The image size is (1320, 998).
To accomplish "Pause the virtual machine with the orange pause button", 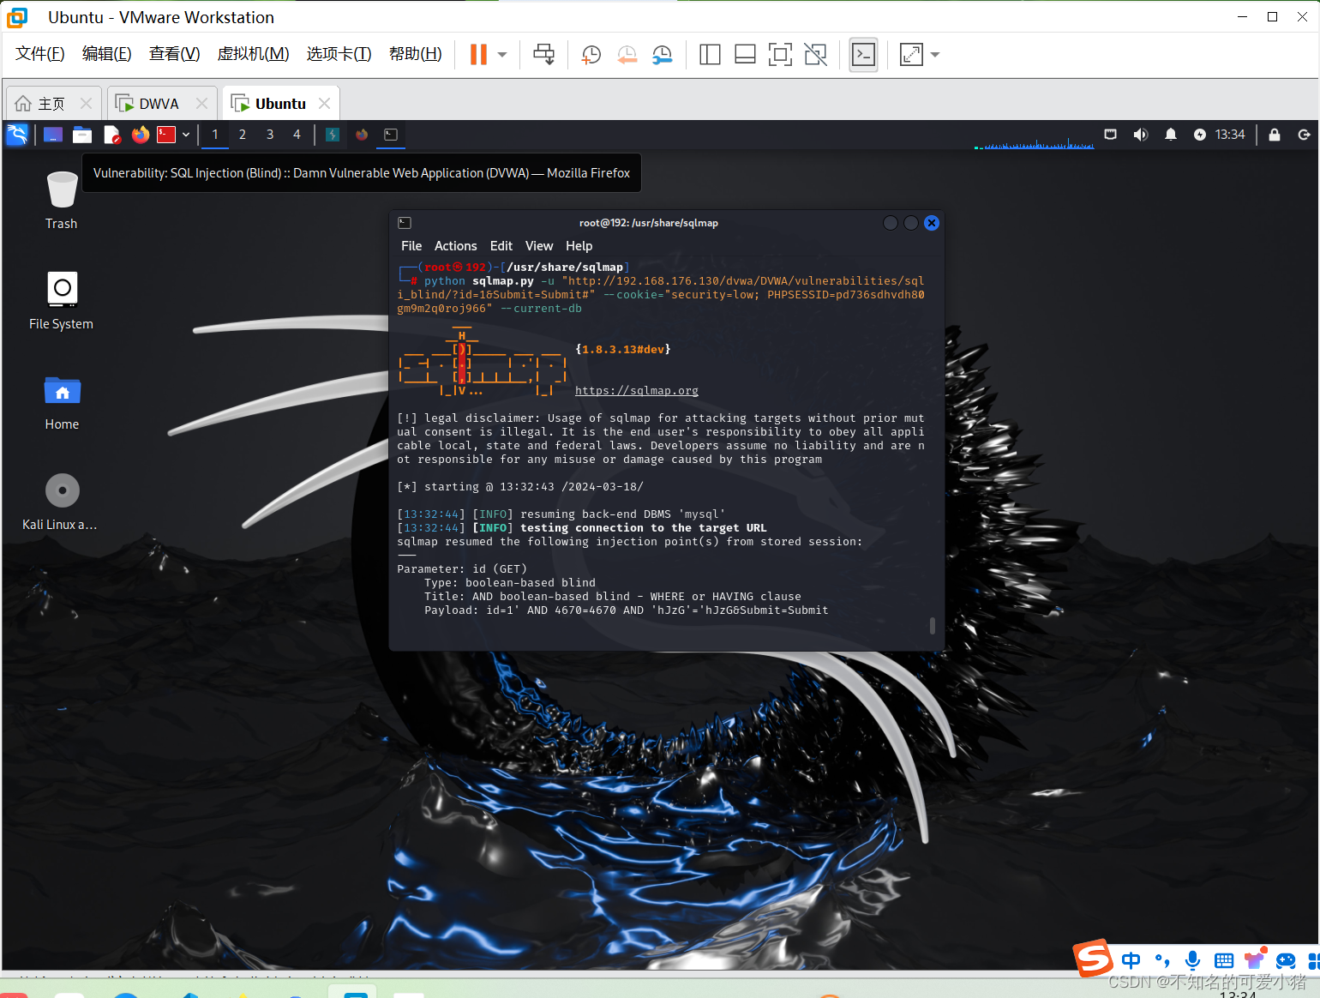I will [478, 55].
